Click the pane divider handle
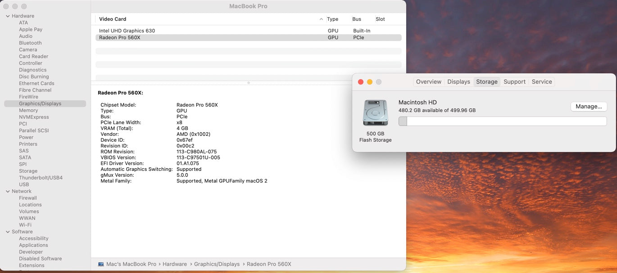 (249, 83)
